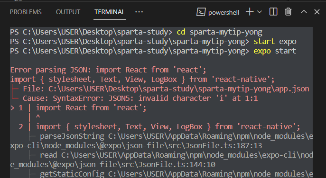
Task: Create a new terminal with the plus icon
Action: click(250, 12)
